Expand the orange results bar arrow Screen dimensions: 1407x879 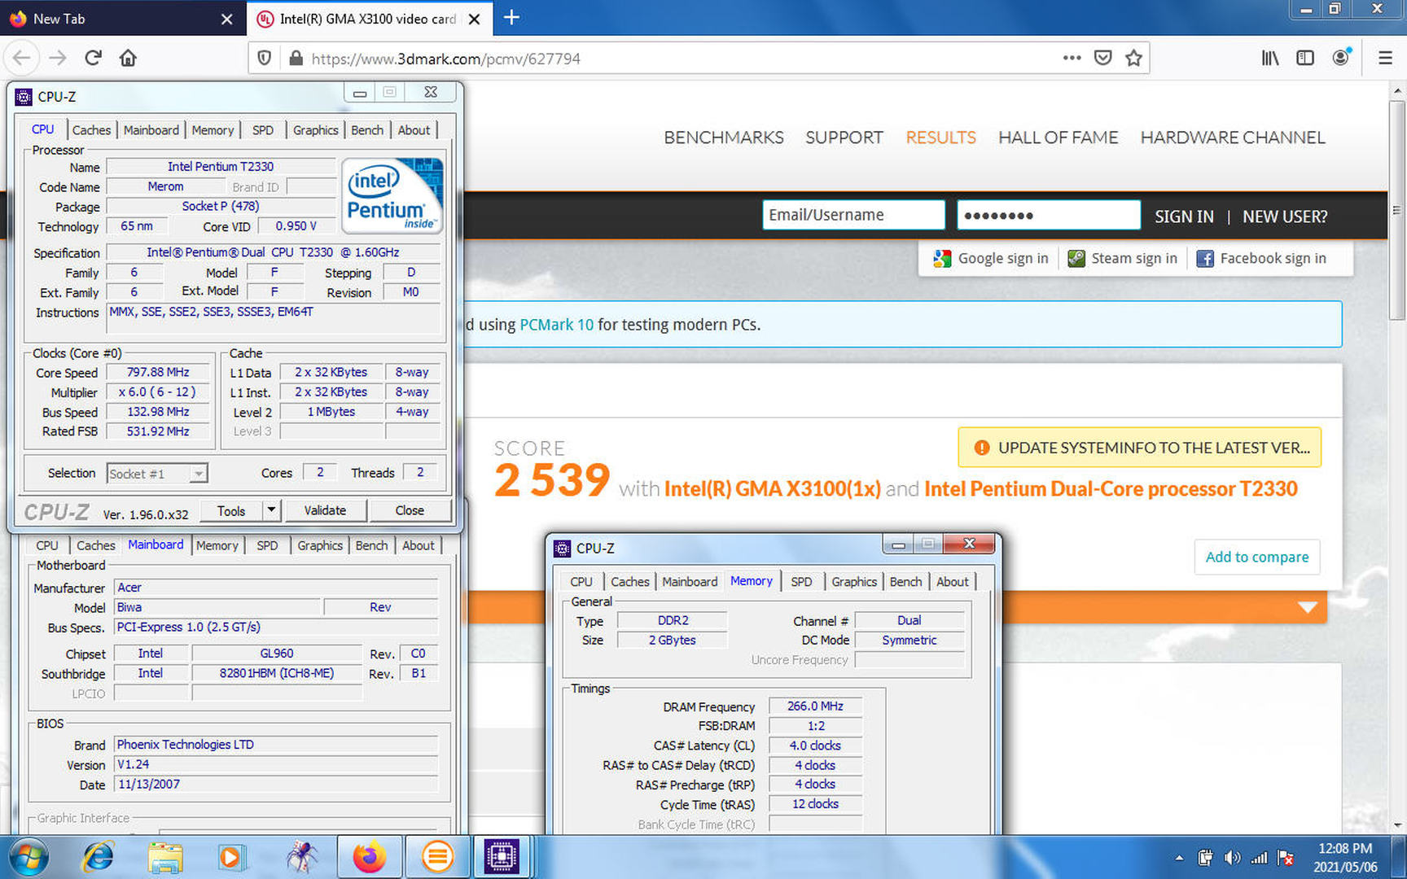(x=1307, y=607)
